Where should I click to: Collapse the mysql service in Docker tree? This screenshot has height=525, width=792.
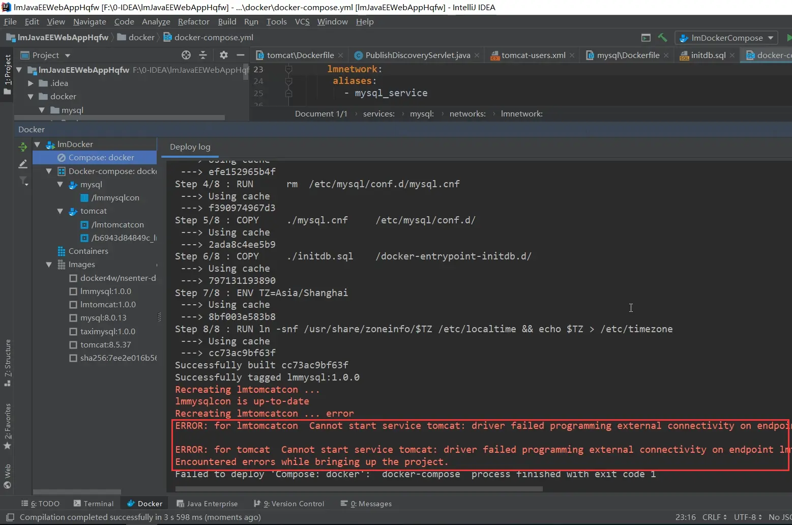coord(60,185)
